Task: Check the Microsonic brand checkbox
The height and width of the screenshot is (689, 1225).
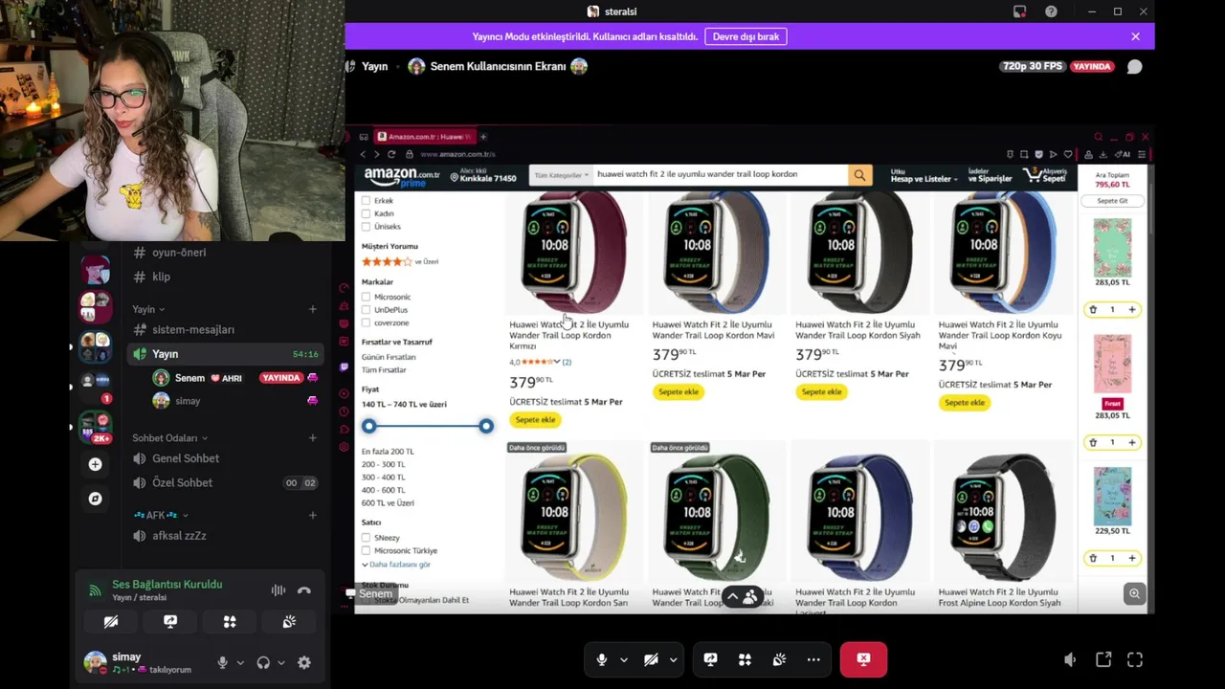Action: point(366,297)
